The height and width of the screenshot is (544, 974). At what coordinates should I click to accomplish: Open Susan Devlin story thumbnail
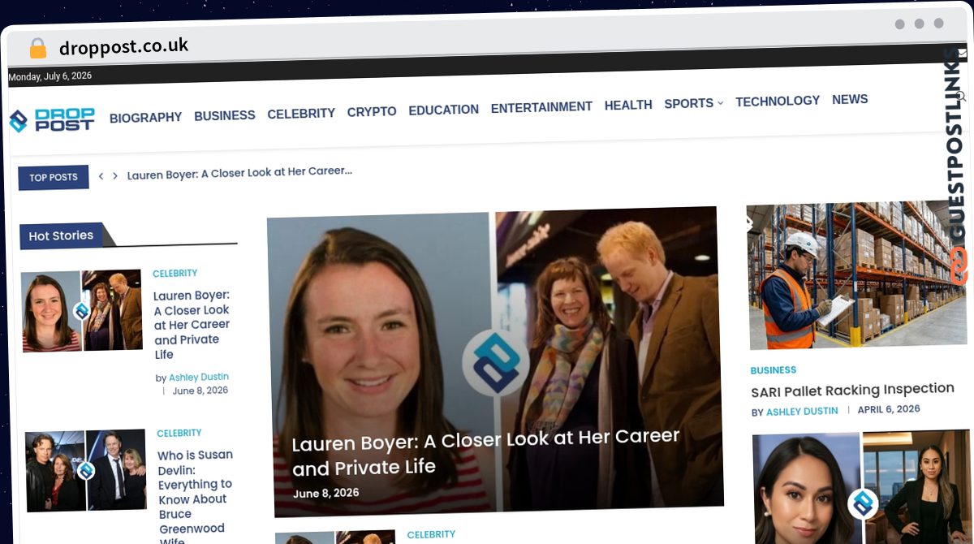click(86, 471)
